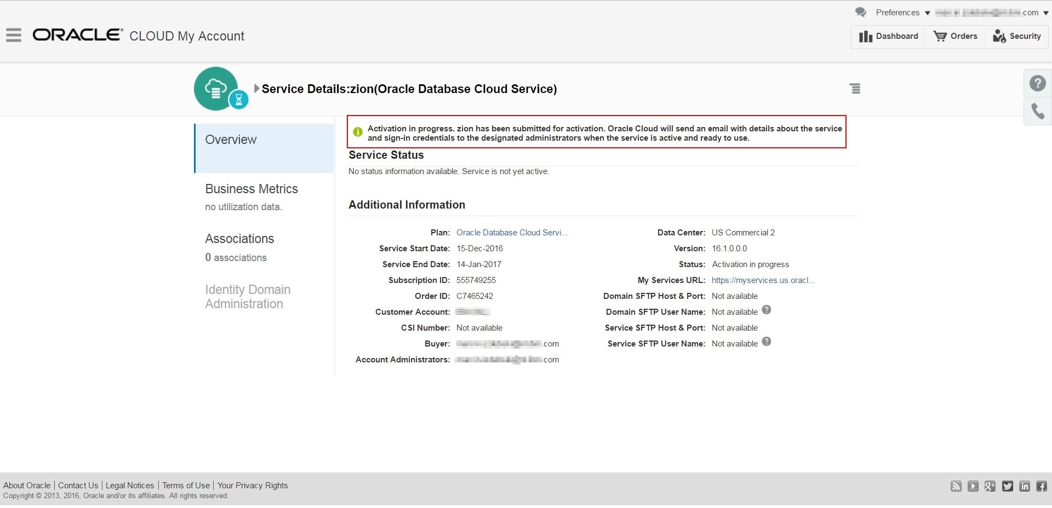Open Your Privacy Rights footer link
1052x508 pixels.
coord(253,486)
